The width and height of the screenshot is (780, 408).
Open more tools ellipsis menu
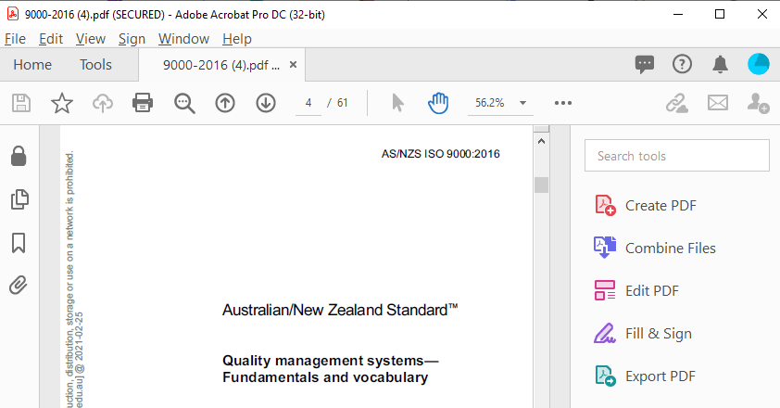point(563,103)
